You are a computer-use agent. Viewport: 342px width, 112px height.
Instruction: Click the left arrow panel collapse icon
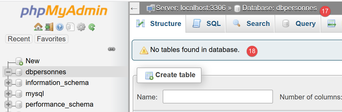(134, 9)
